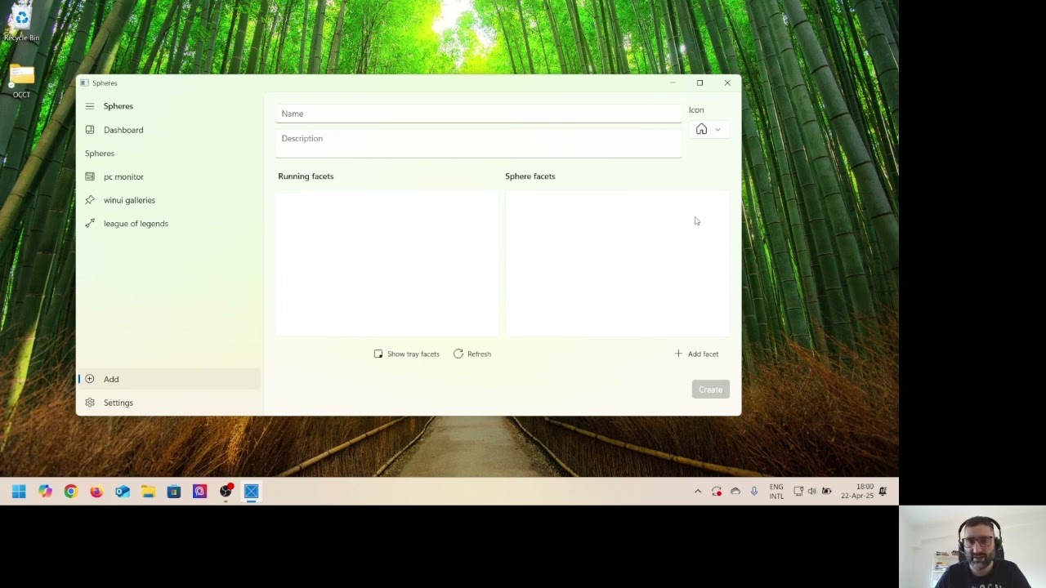Select the league of legends sphere

tap(169, 224)
